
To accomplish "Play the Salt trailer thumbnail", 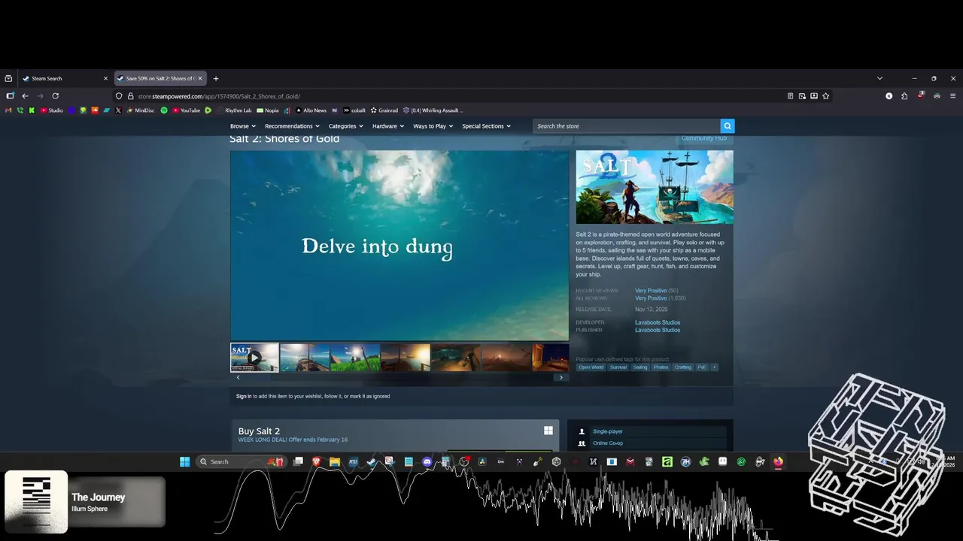I will click(254, 358).
